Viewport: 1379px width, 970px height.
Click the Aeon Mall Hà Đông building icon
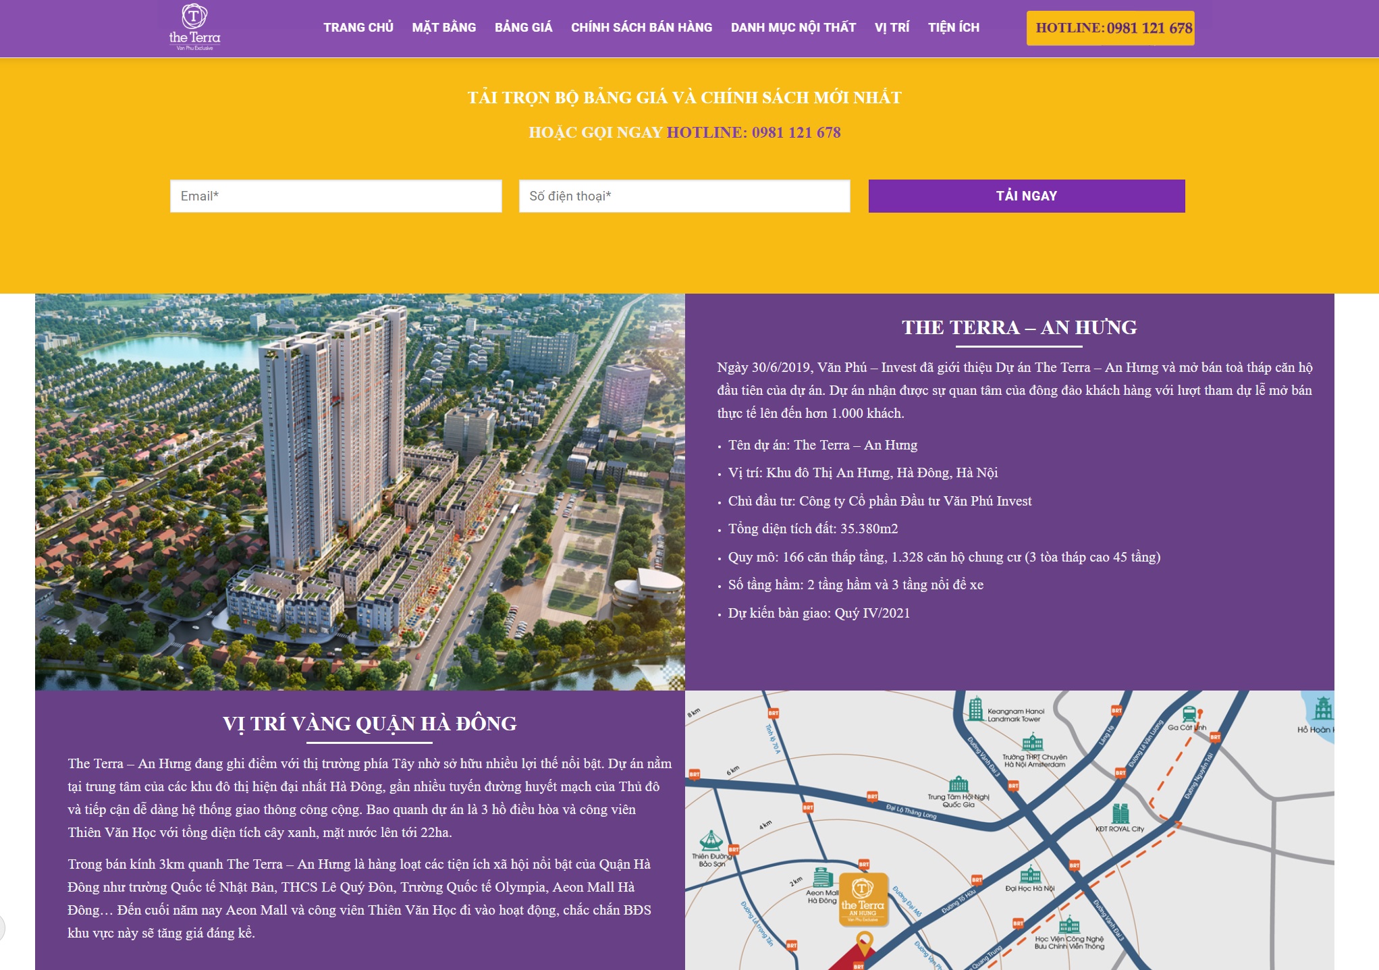pos(822,878)
